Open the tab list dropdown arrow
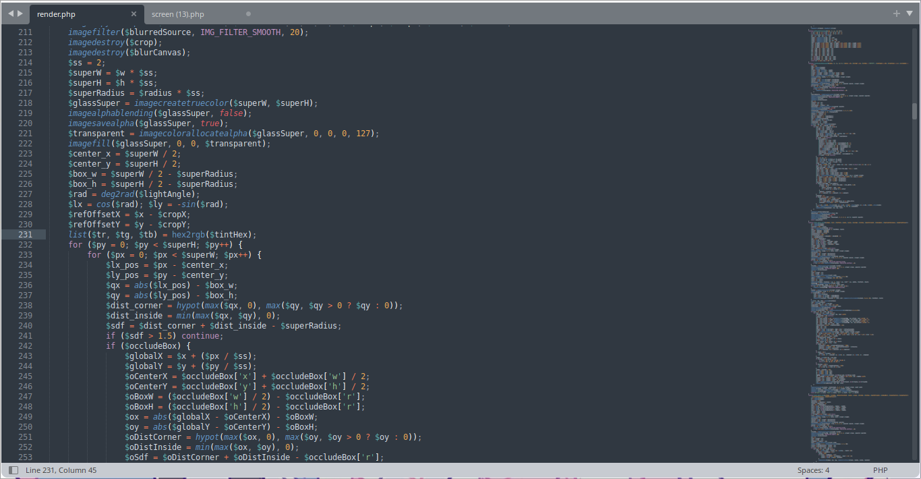This screenshot has width=921, height=479. pos(908,13)
